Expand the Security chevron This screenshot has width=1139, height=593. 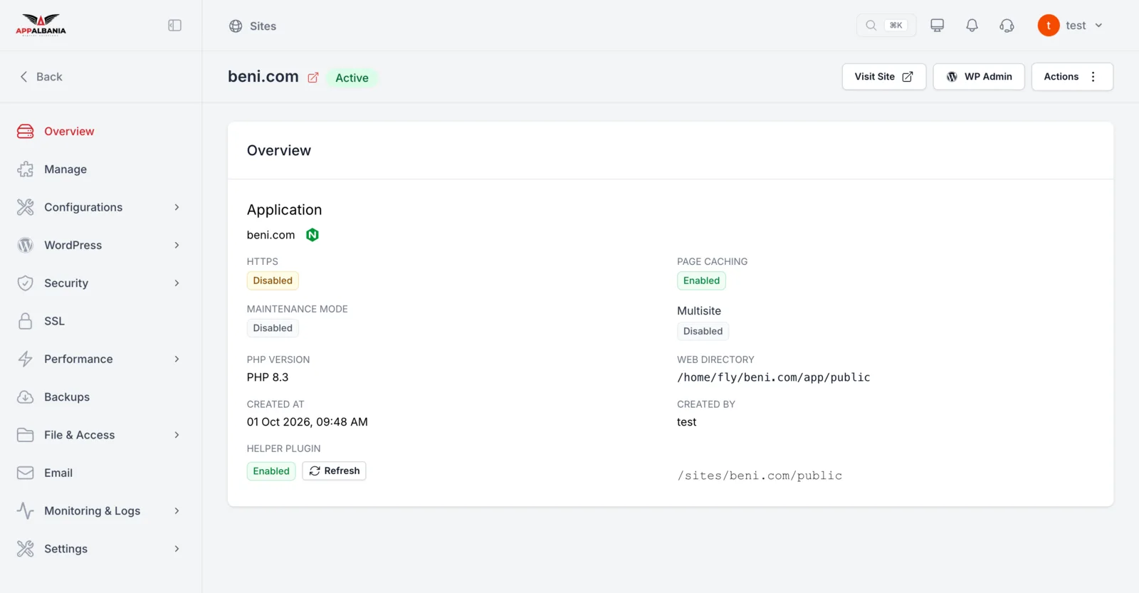point(177,283)
